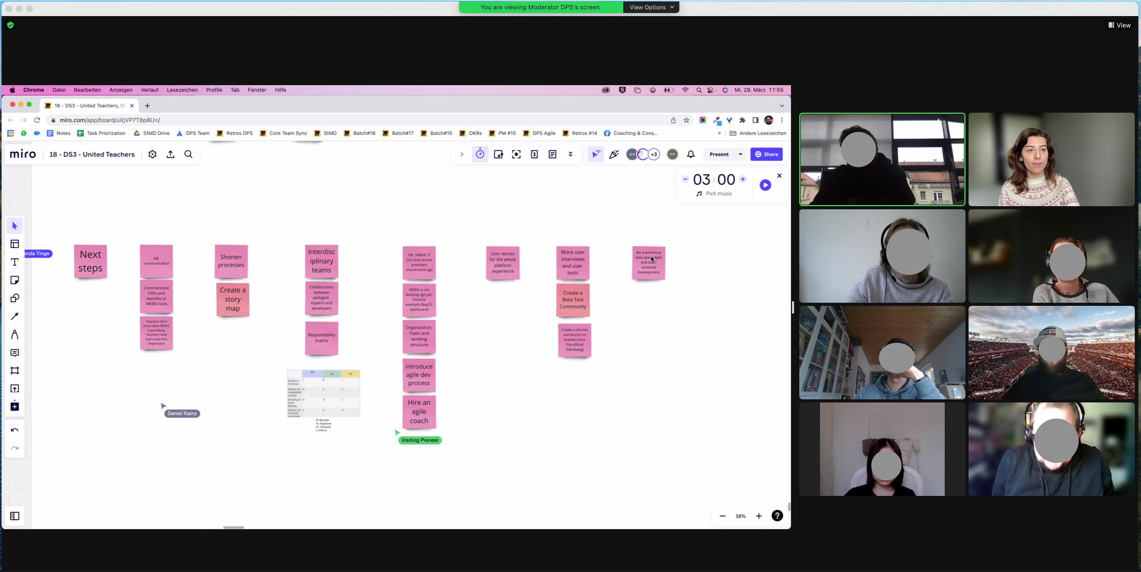Open Chrome three-dot menu

782,120
